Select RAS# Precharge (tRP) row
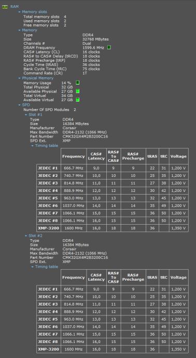 click(x=62, y=60)
